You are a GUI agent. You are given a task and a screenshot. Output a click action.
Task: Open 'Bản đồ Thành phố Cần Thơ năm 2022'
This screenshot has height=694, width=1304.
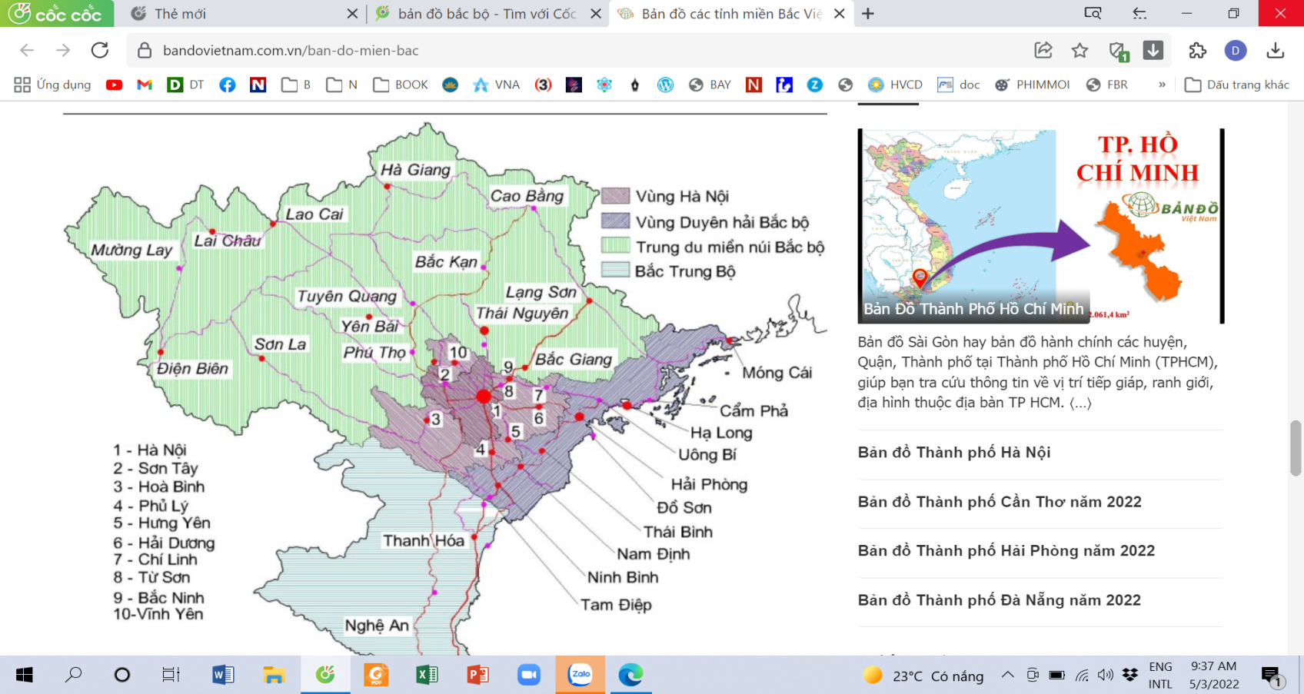pyautogui.click(x=1000, y=502)
